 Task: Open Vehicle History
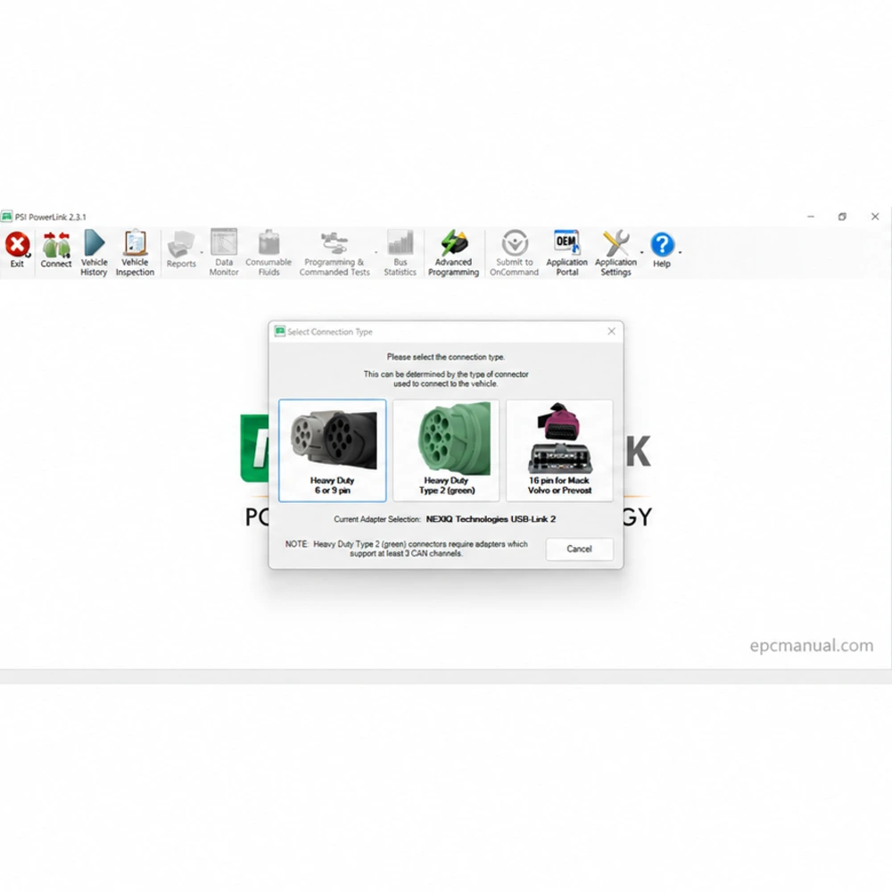coord(94,252)
